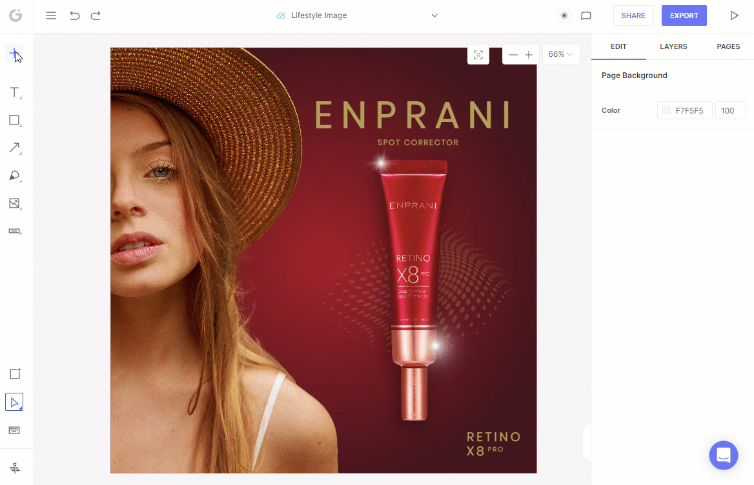This screenshot has height=485, width=754.
Task: Switch to the PAGES tab
Action: pyautogui.click(x=728, y=46)
